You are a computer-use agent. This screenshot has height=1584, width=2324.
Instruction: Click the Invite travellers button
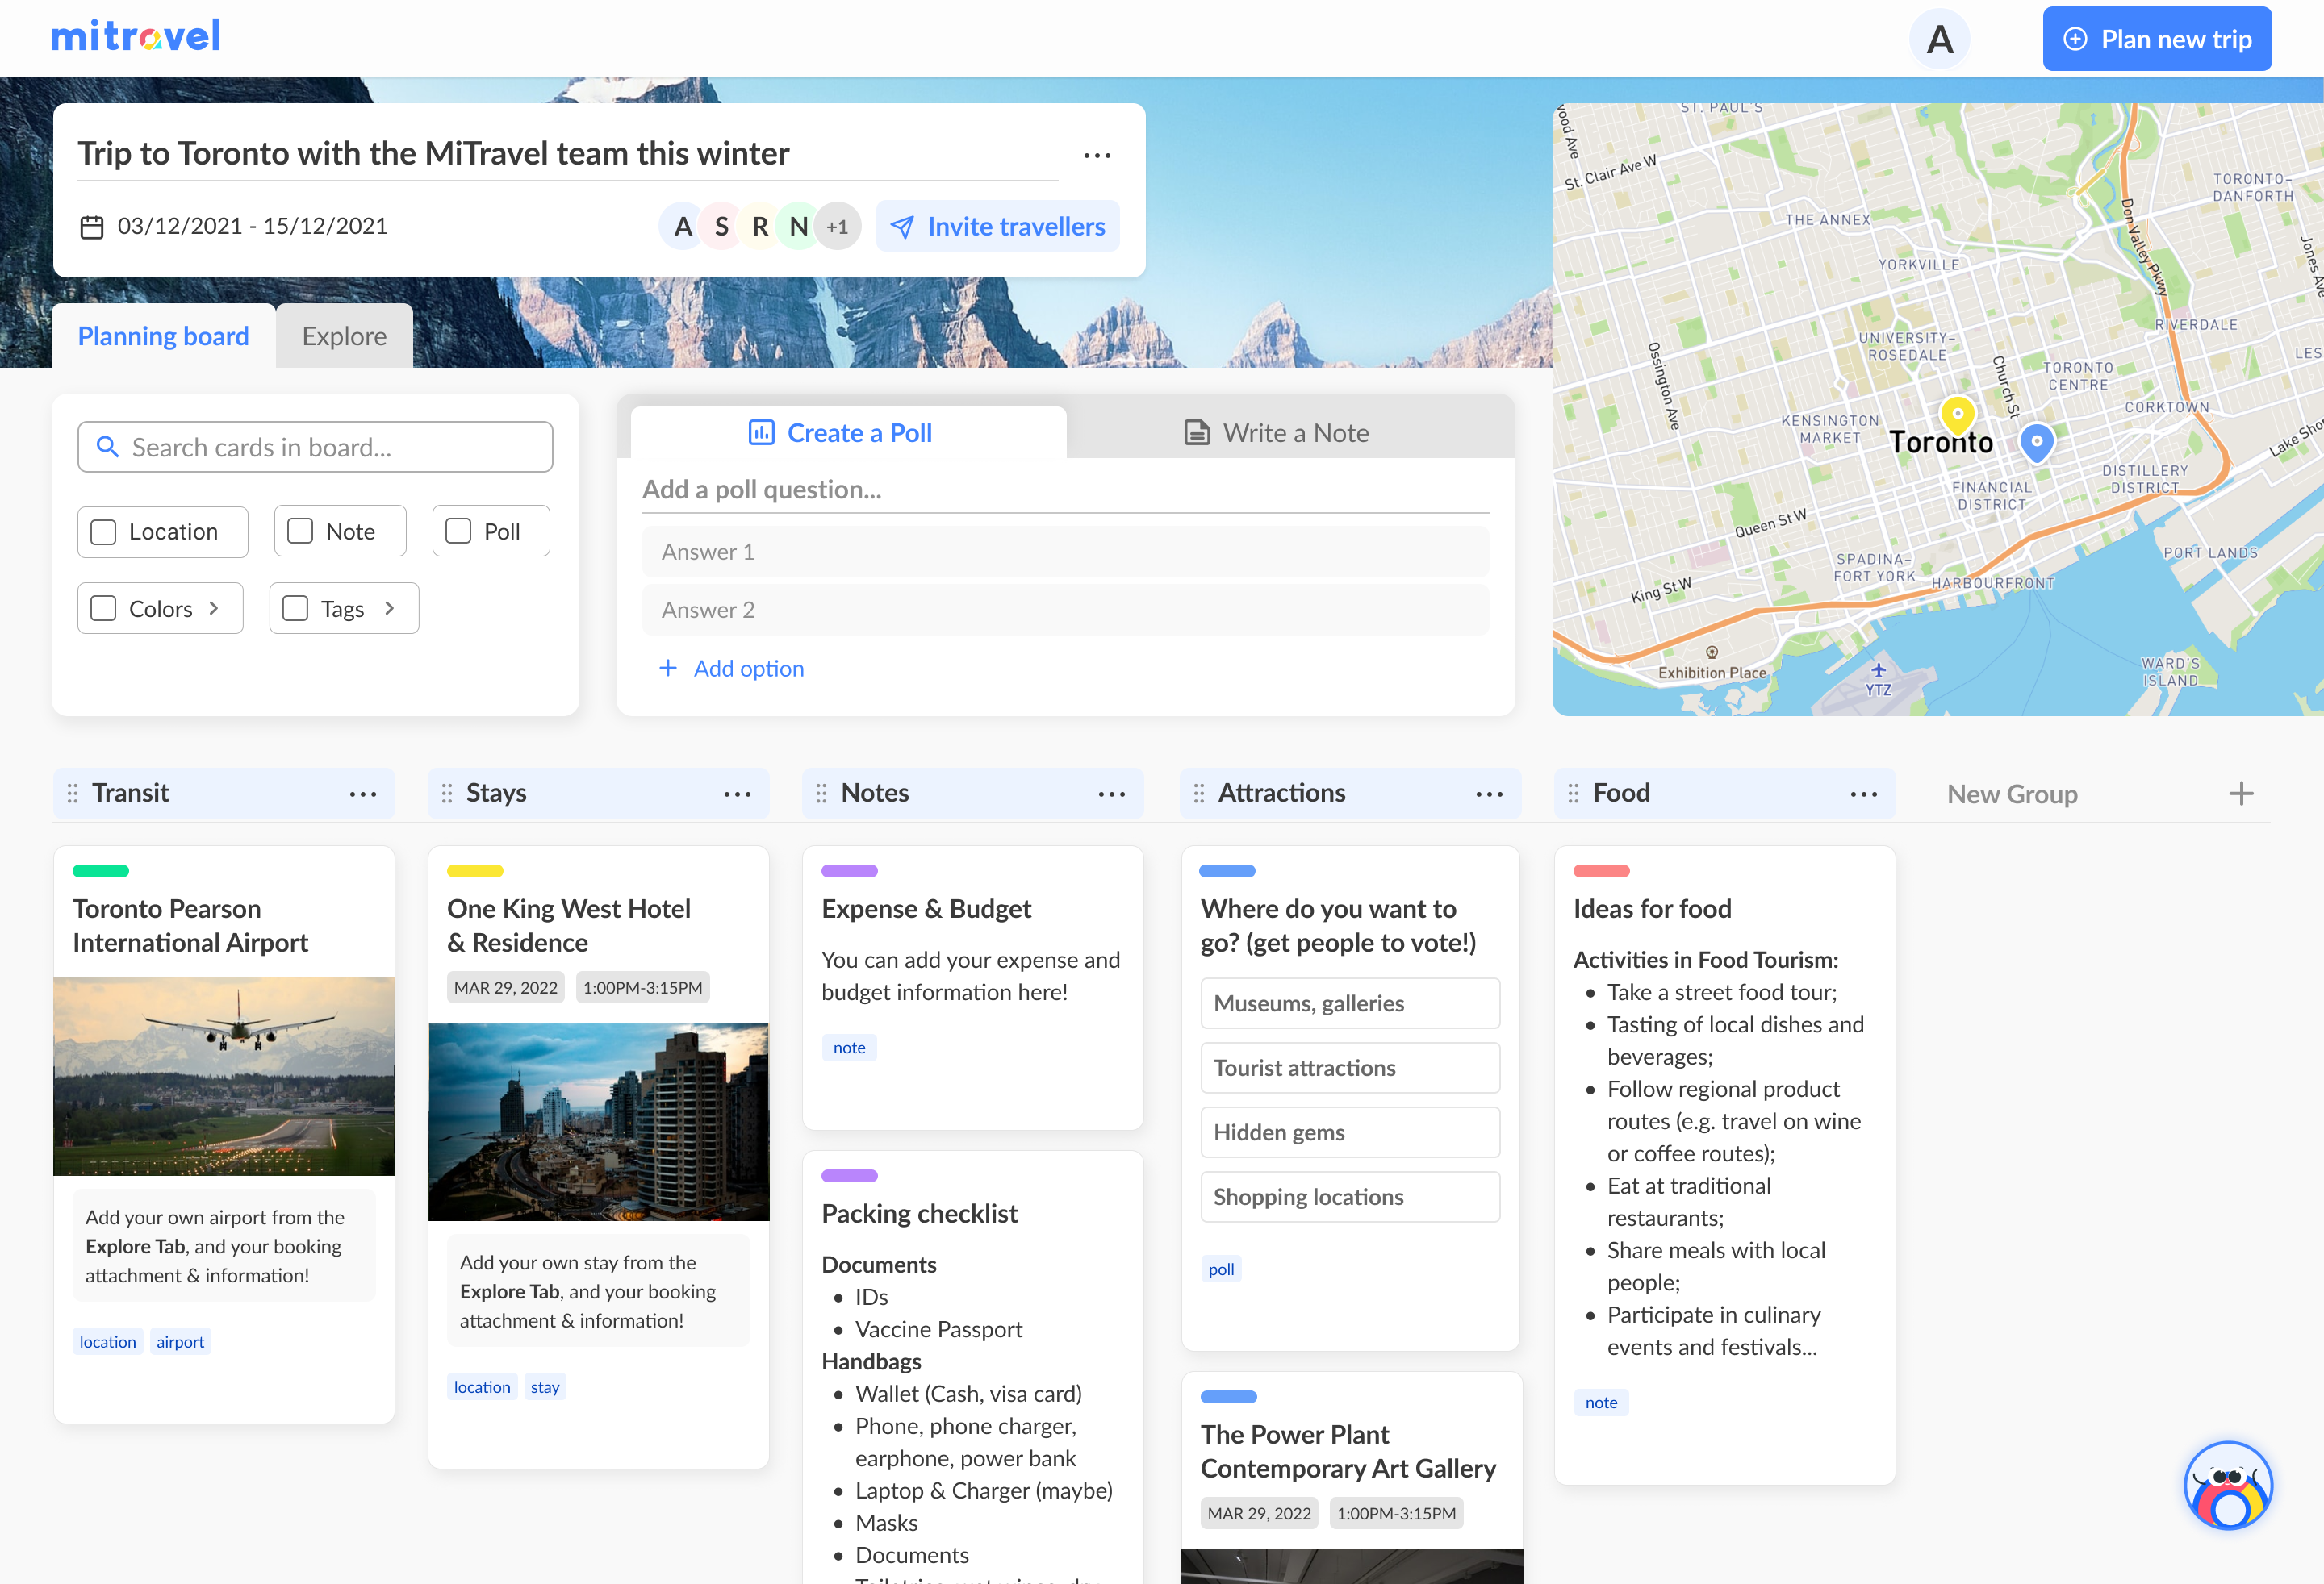point(997,227)
